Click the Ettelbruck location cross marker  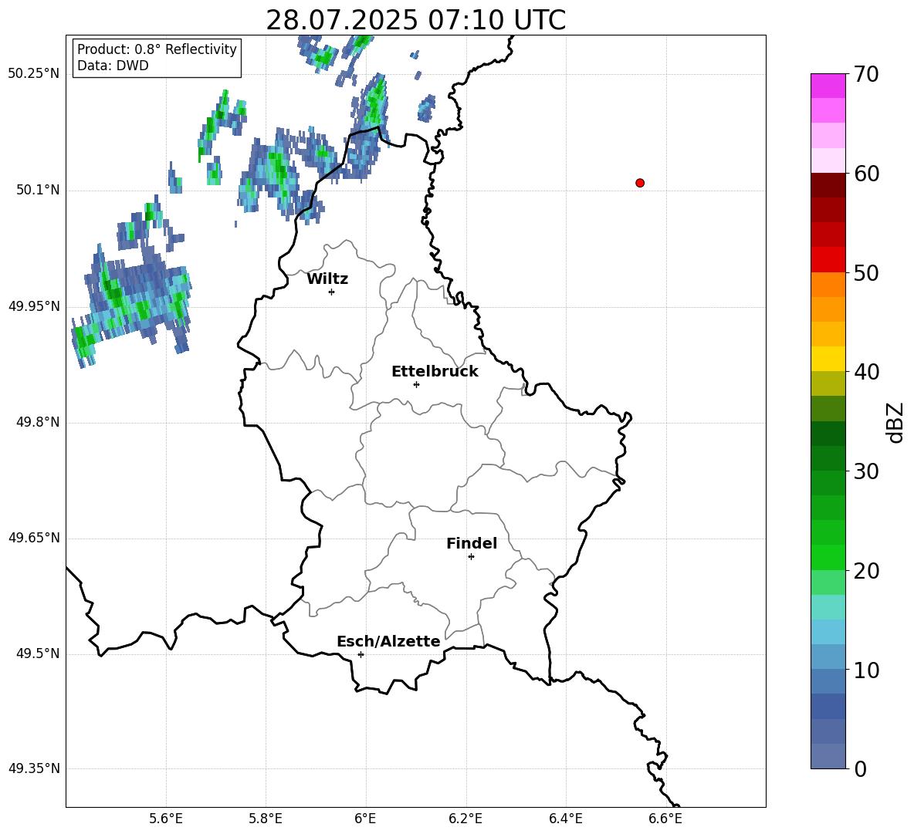point(416,384)
